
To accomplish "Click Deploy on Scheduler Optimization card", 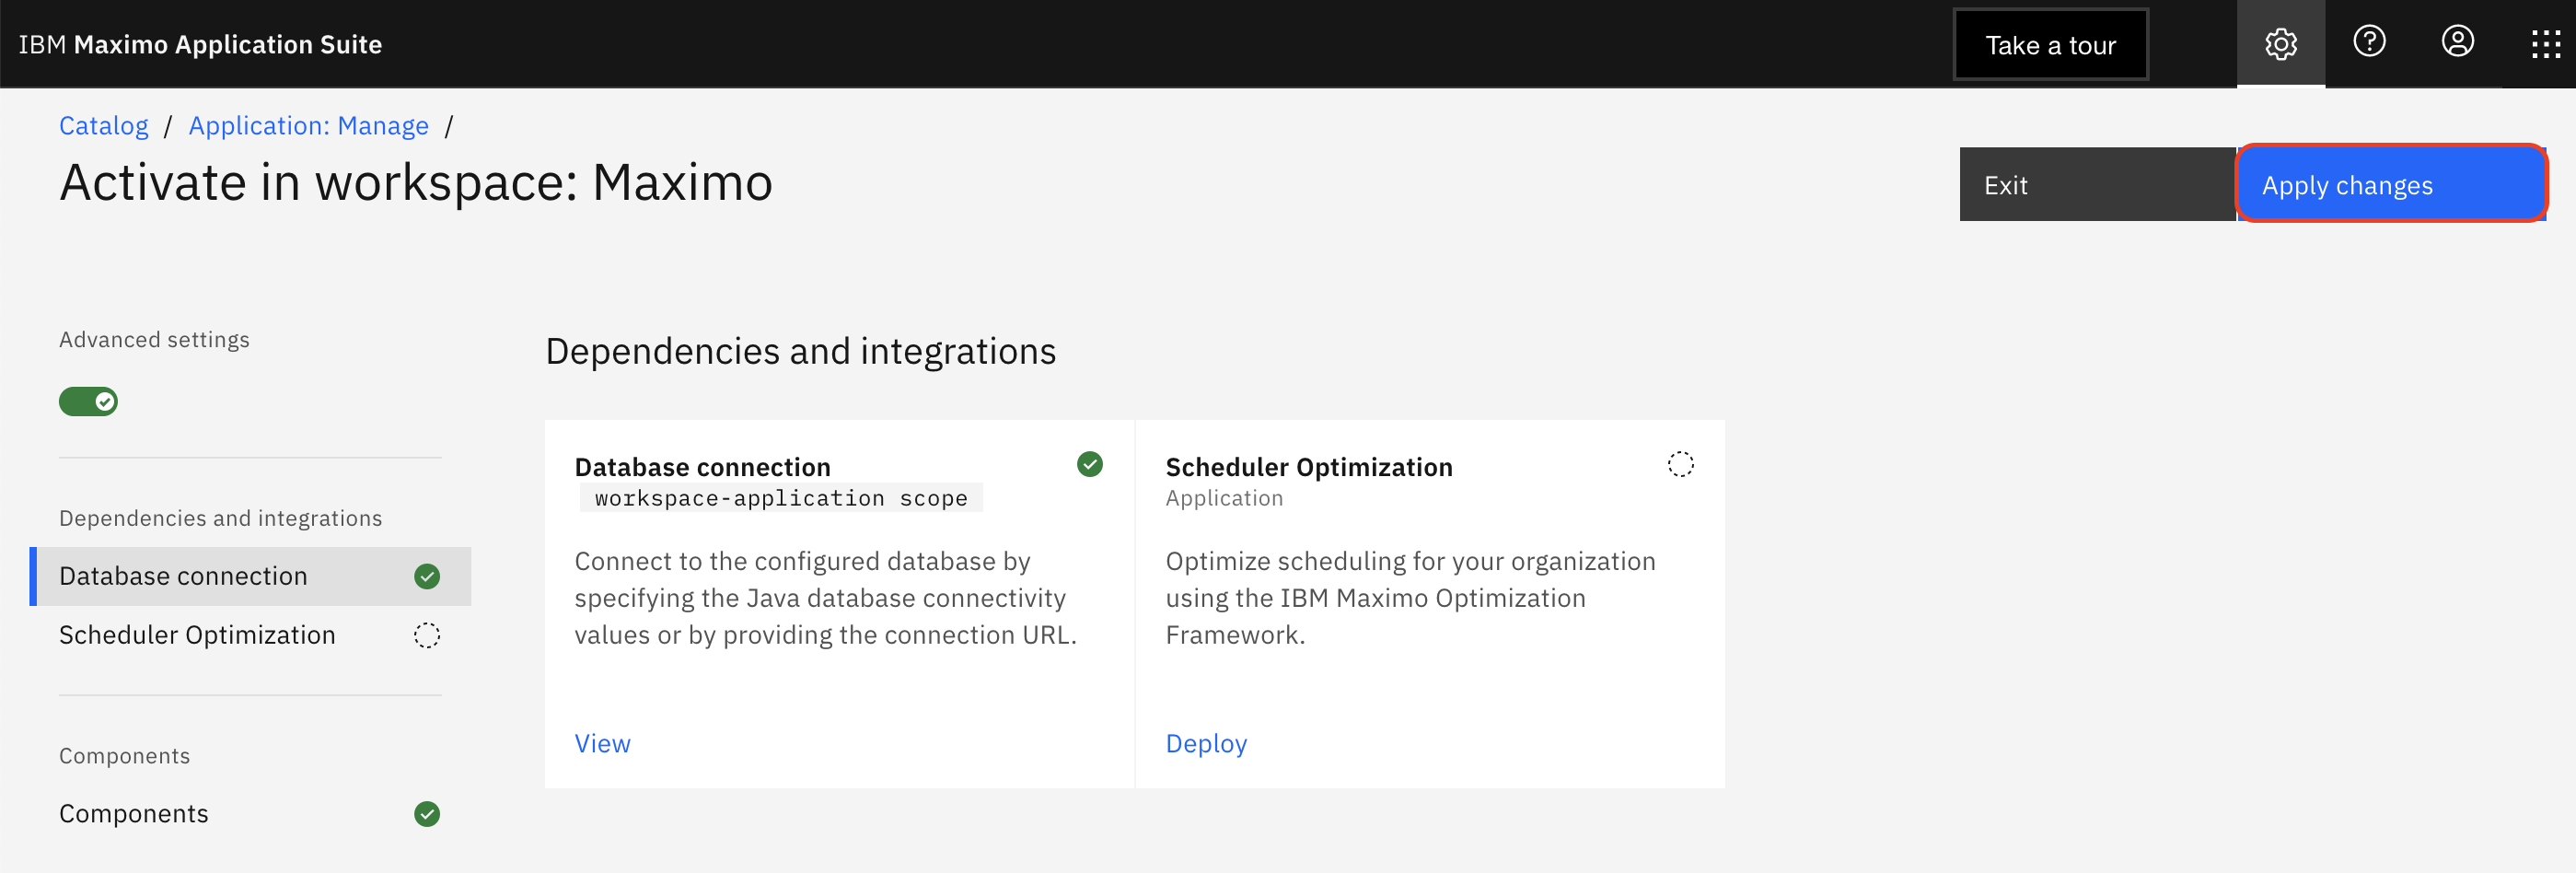I will [x=1206, y=744].
